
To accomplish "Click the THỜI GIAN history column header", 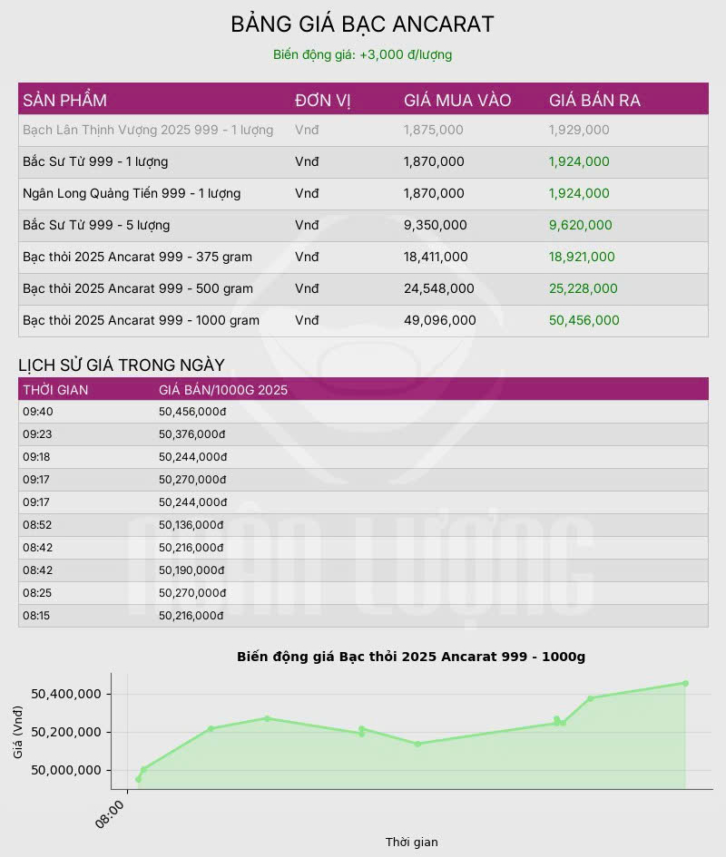I will pos(55,390).
